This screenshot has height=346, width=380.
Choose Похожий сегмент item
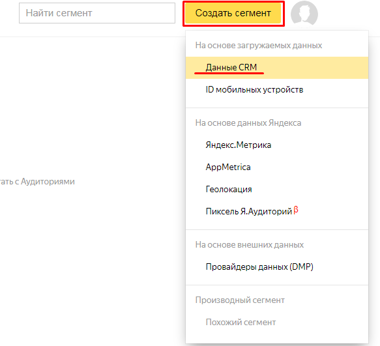coord(277,323)
